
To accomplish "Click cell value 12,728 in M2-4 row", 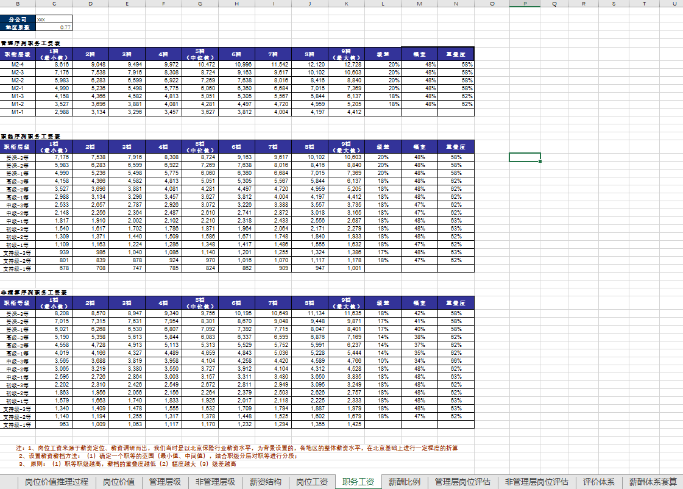I will pyautogui.click(x=346, y=65).
